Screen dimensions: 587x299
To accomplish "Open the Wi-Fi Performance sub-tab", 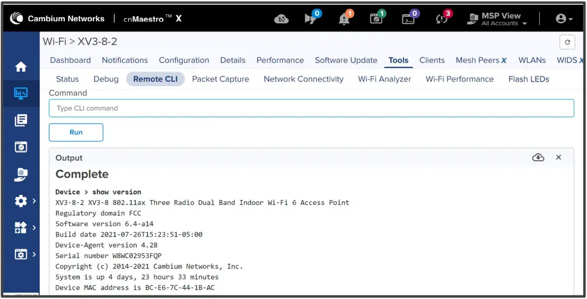I will click(460, 79).
